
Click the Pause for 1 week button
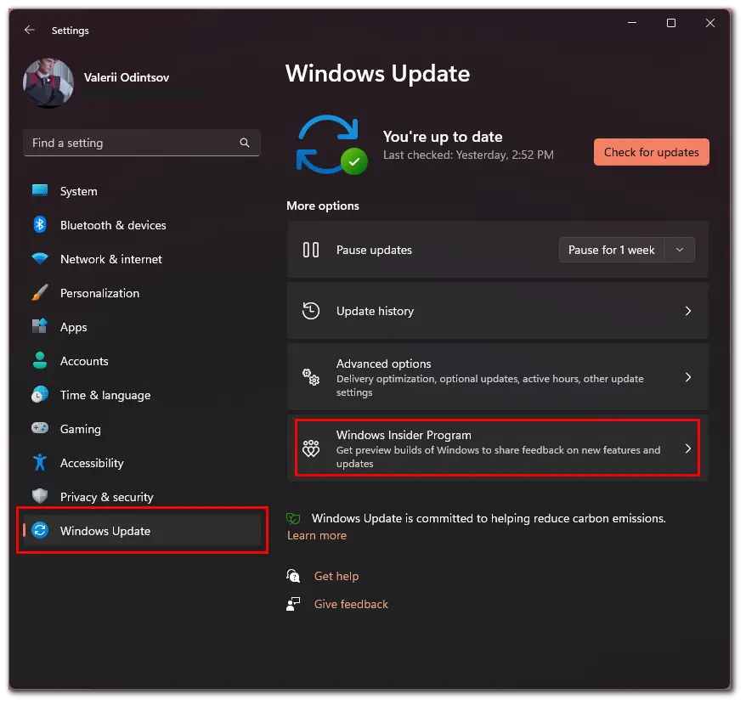612,250
